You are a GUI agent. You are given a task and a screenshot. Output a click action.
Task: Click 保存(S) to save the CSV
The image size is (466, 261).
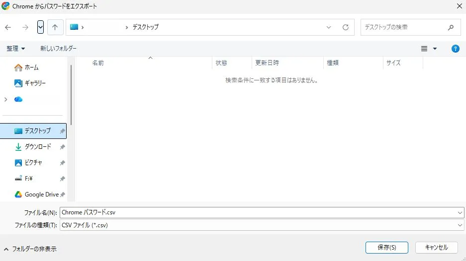[386, 248]
